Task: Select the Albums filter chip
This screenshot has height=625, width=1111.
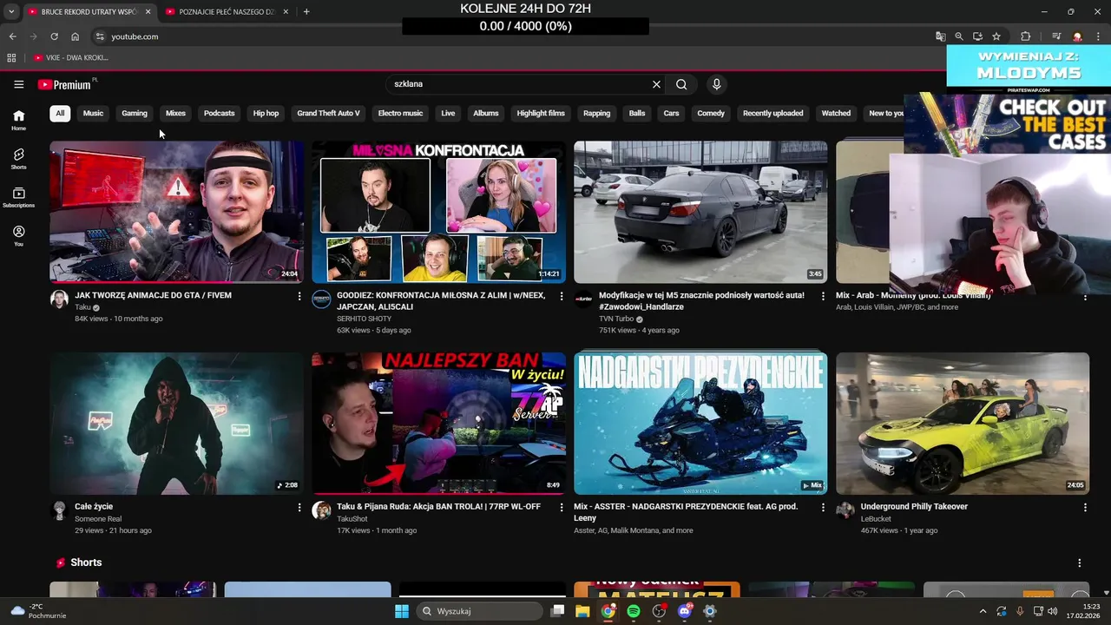Action: click(486, 113)
